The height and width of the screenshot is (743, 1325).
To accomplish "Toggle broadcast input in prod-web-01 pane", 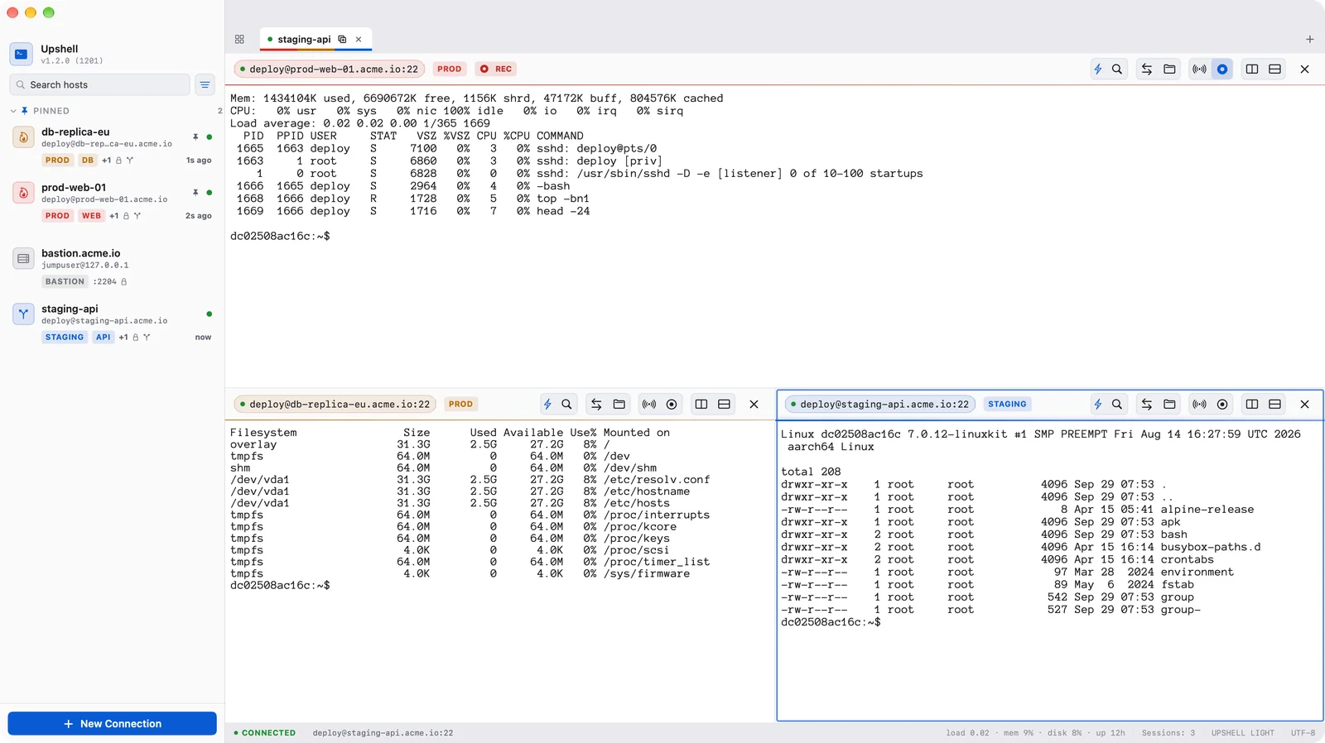I will (x=1199, y=70).
